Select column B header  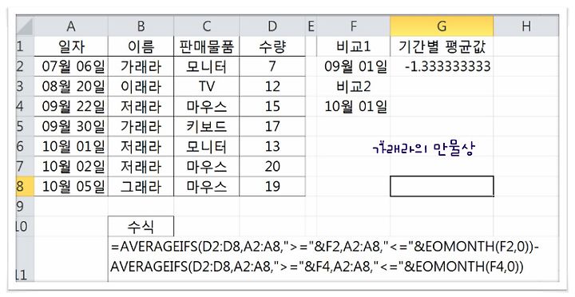[x=141, y=26]
